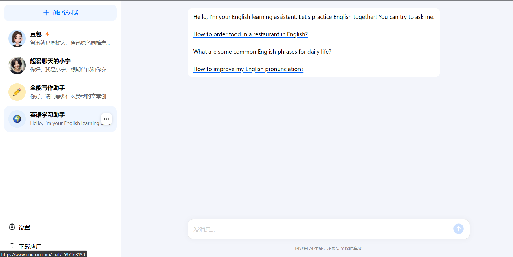Click the blue send arrow button
Screen dimensions: 513x257
[458, 229]
